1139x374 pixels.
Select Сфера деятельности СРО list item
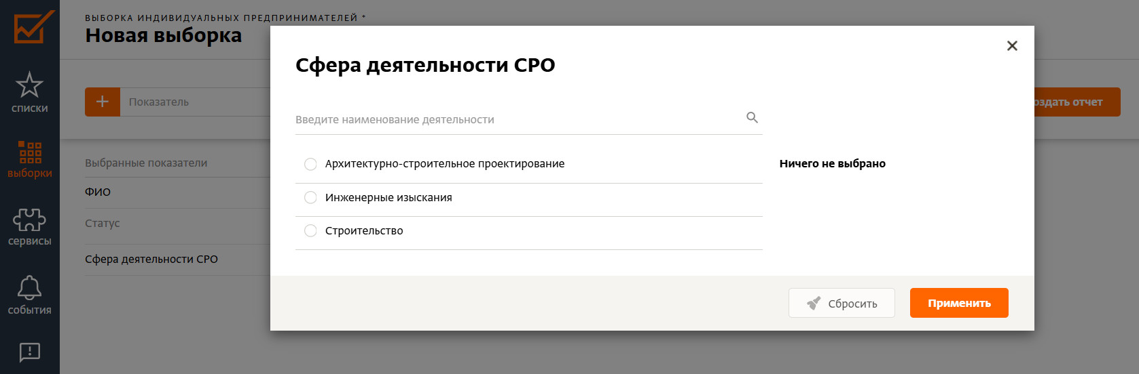pyautogui.click(x=151, y=259)
